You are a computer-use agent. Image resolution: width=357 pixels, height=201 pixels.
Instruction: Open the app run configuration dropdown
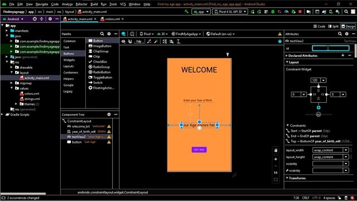[201, 12]
